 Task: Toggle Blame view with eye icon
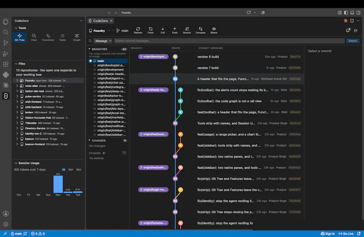click(x=214, y=30)
